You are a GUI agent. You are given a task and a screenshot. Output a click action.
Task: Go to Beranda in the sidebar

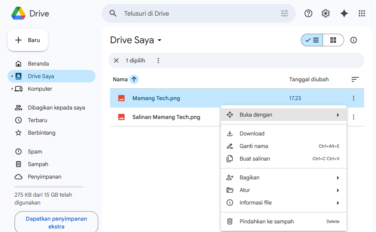(x=51, y=64)
